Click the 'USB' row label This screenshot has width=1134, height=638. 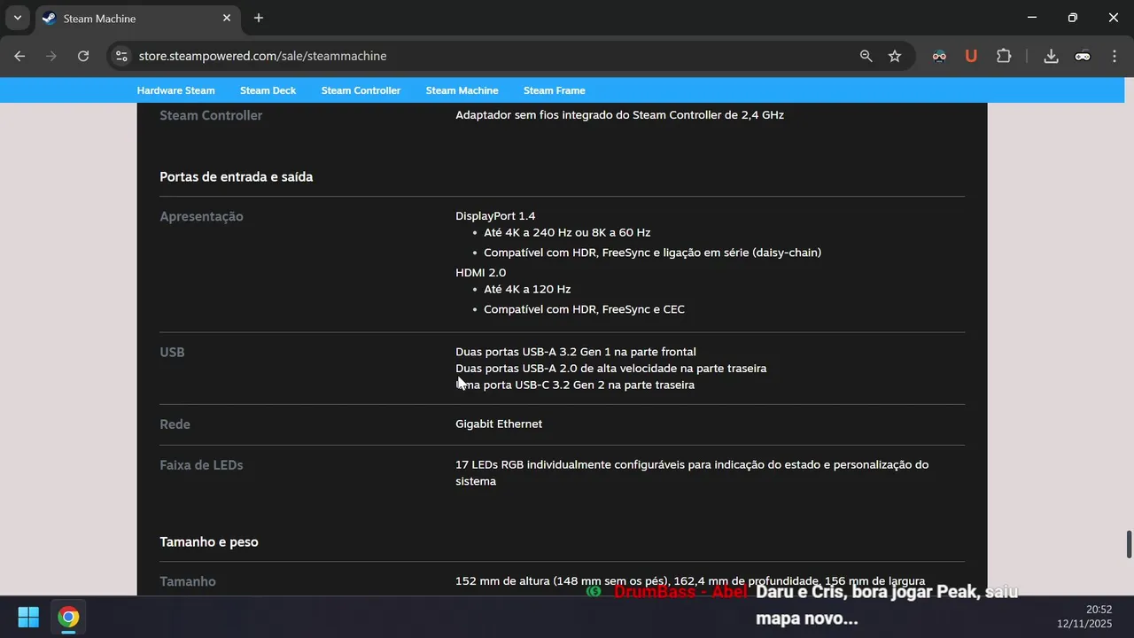tap(172, 352)
